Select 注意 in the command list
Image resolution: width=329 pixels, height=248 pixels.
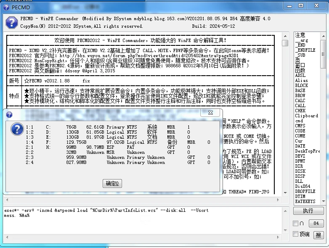click(x=300, y=35)
